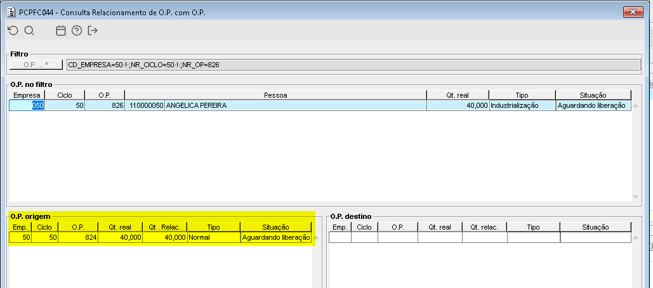
Task: Click scroll-down arrow of O.P. no filtro grid
Action: (635, 196)
